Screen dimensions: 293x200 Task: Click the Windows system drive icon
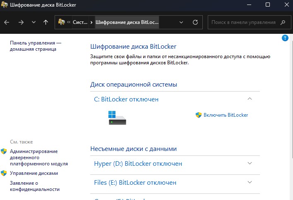pyautogui.click(x=117, y=118)
